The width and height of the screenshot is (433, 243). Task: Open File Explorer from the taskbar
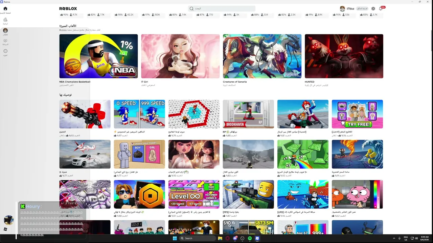tap(220, 238)
